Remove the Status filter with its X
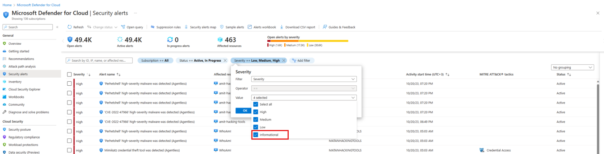The height and width of the screenshot is (154, 604). [225, 61]
